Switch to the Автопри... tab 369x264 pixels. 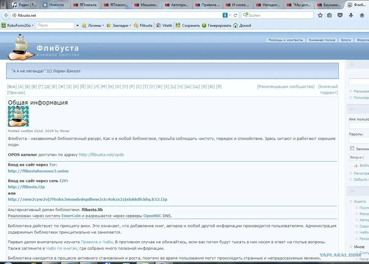[x=177, y=5]
